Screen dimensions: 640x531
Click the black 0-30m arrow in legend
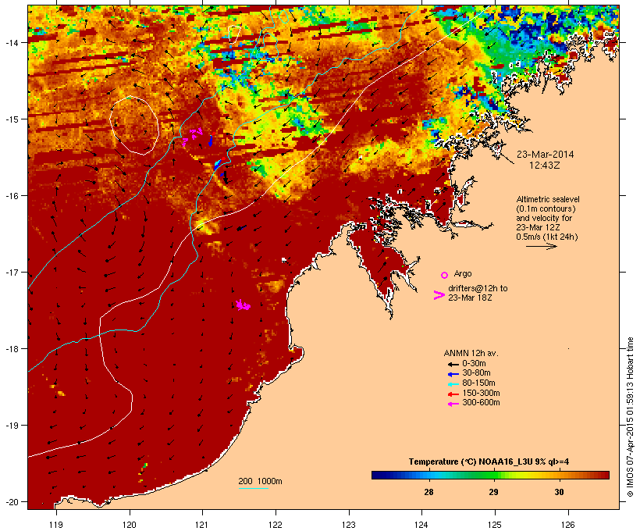pyautogui.click(x=453, y=365)
